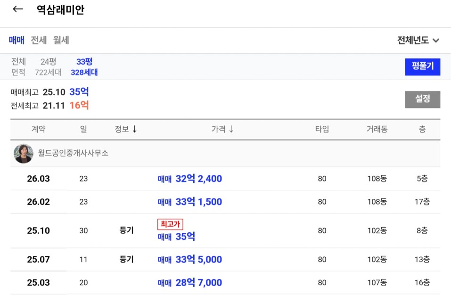
Task: Open the 28억 7,000 sale listing
Action: 189,283
